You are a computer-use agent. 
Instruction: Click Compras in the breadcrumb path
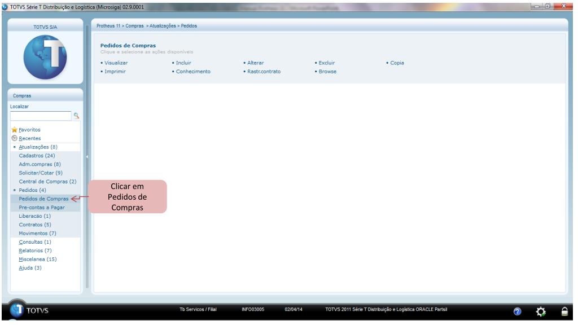pyautogui.click(x=134, y=26)
